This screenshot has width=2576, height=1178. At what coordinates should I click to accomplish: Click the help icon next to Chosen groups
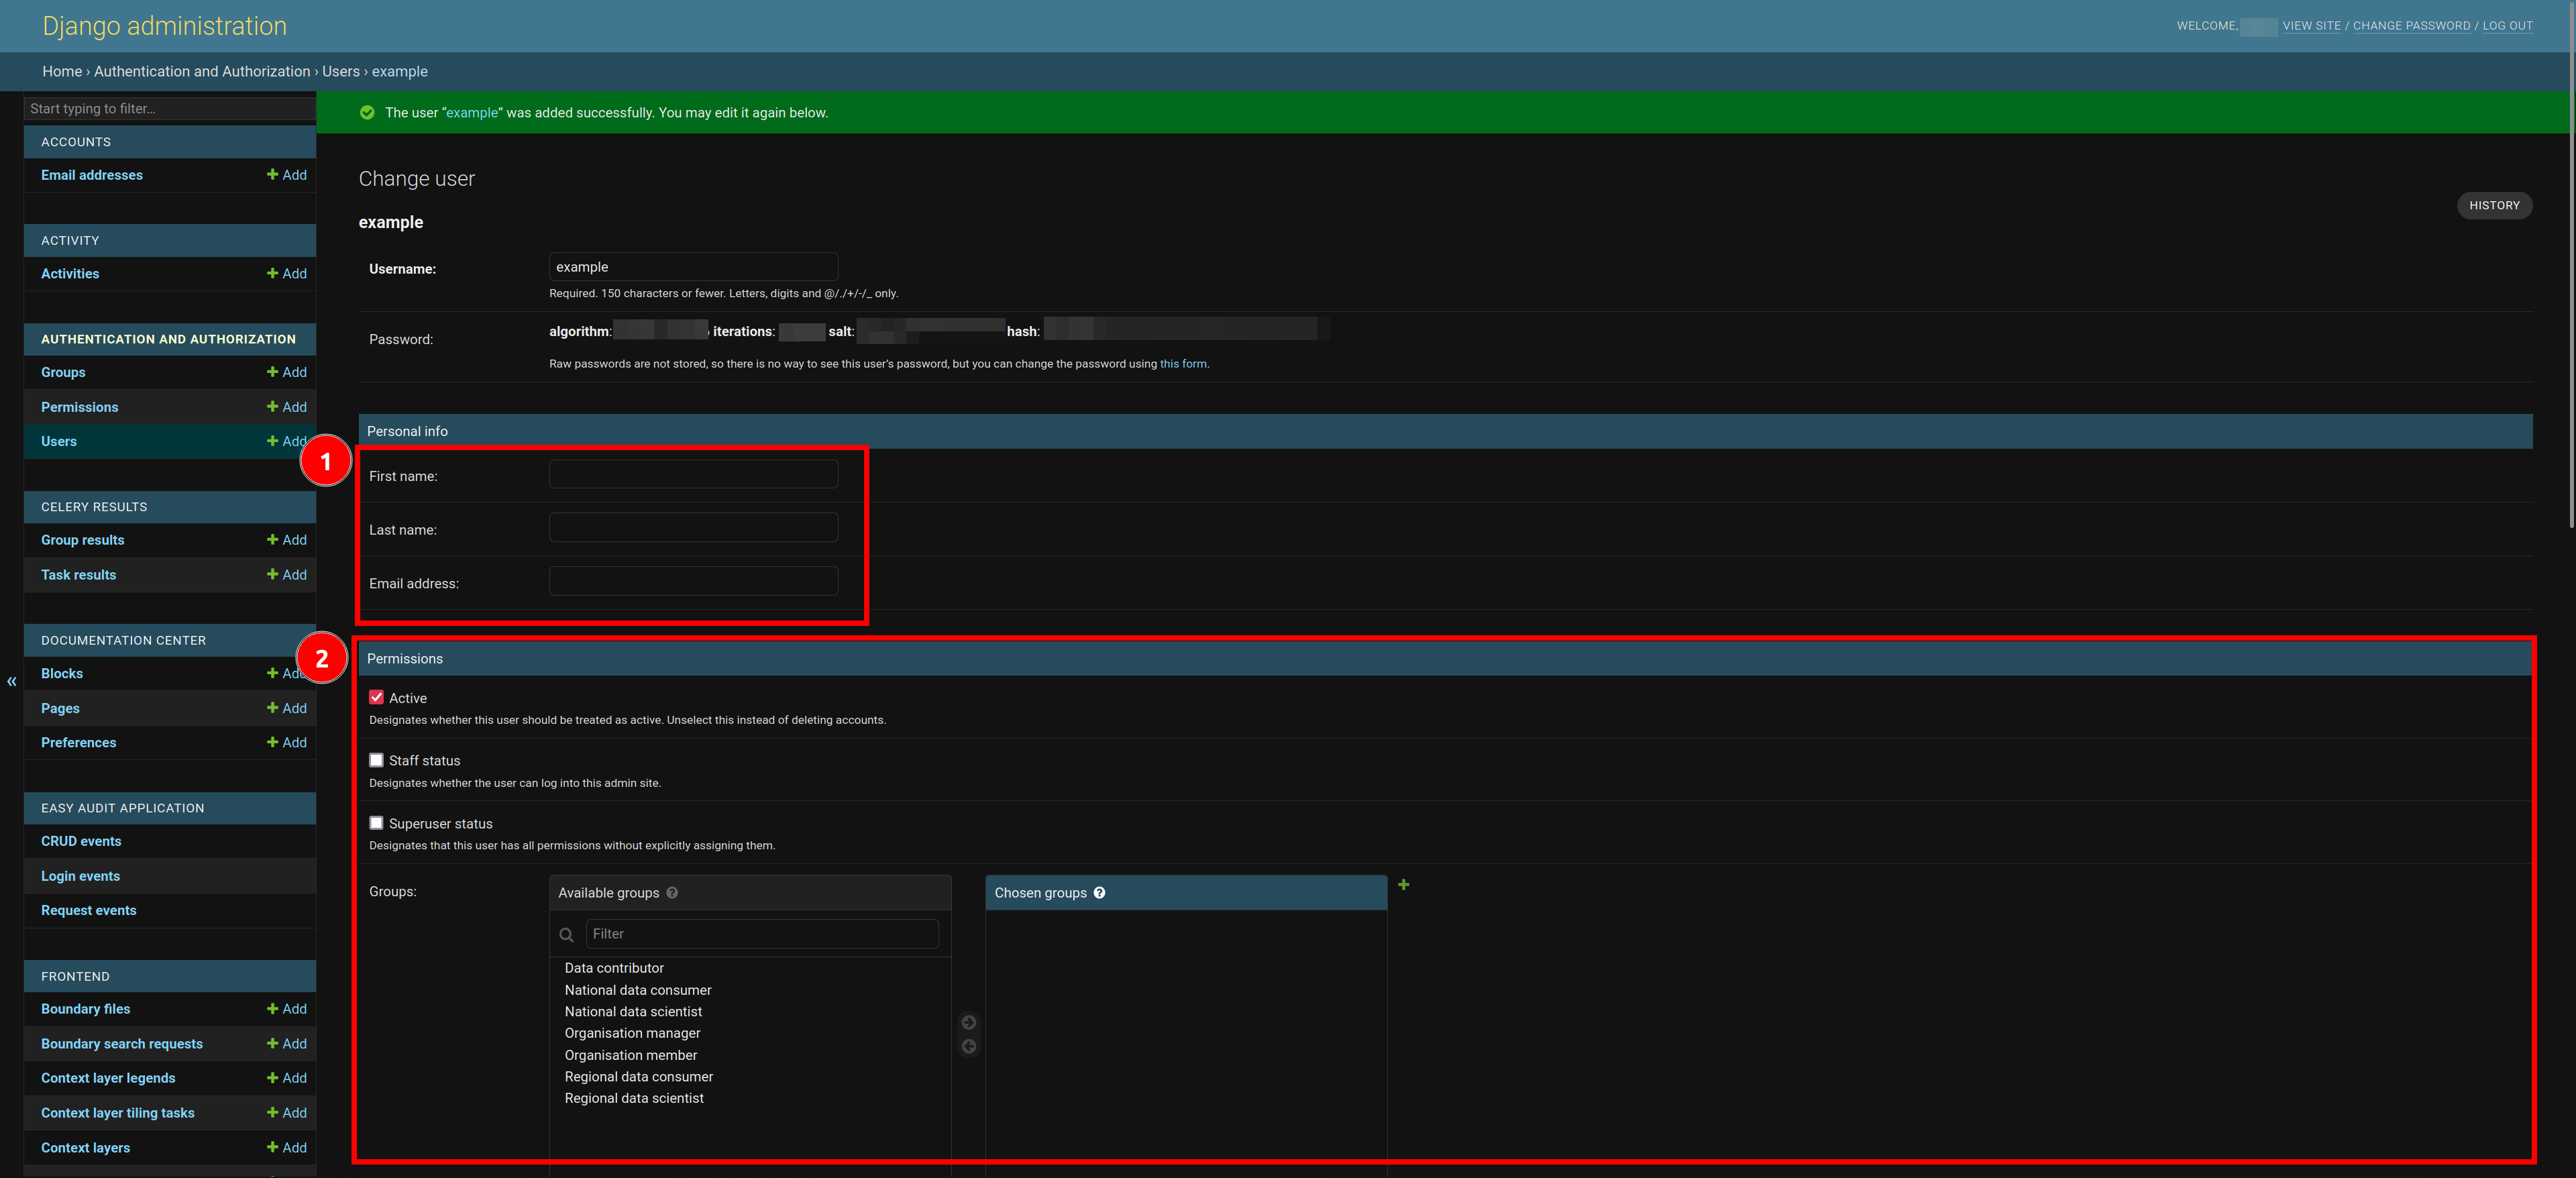point(1099,893)
